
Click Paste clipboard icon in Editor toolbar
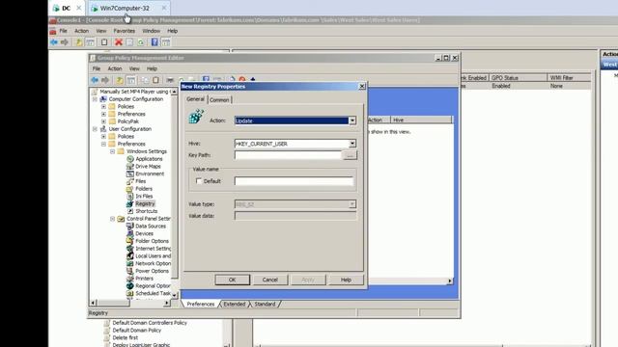pos(156,80)
